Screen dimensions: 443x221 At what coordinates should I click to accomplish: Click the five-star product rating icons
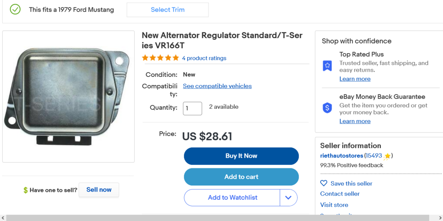click(x=160, y=58)
